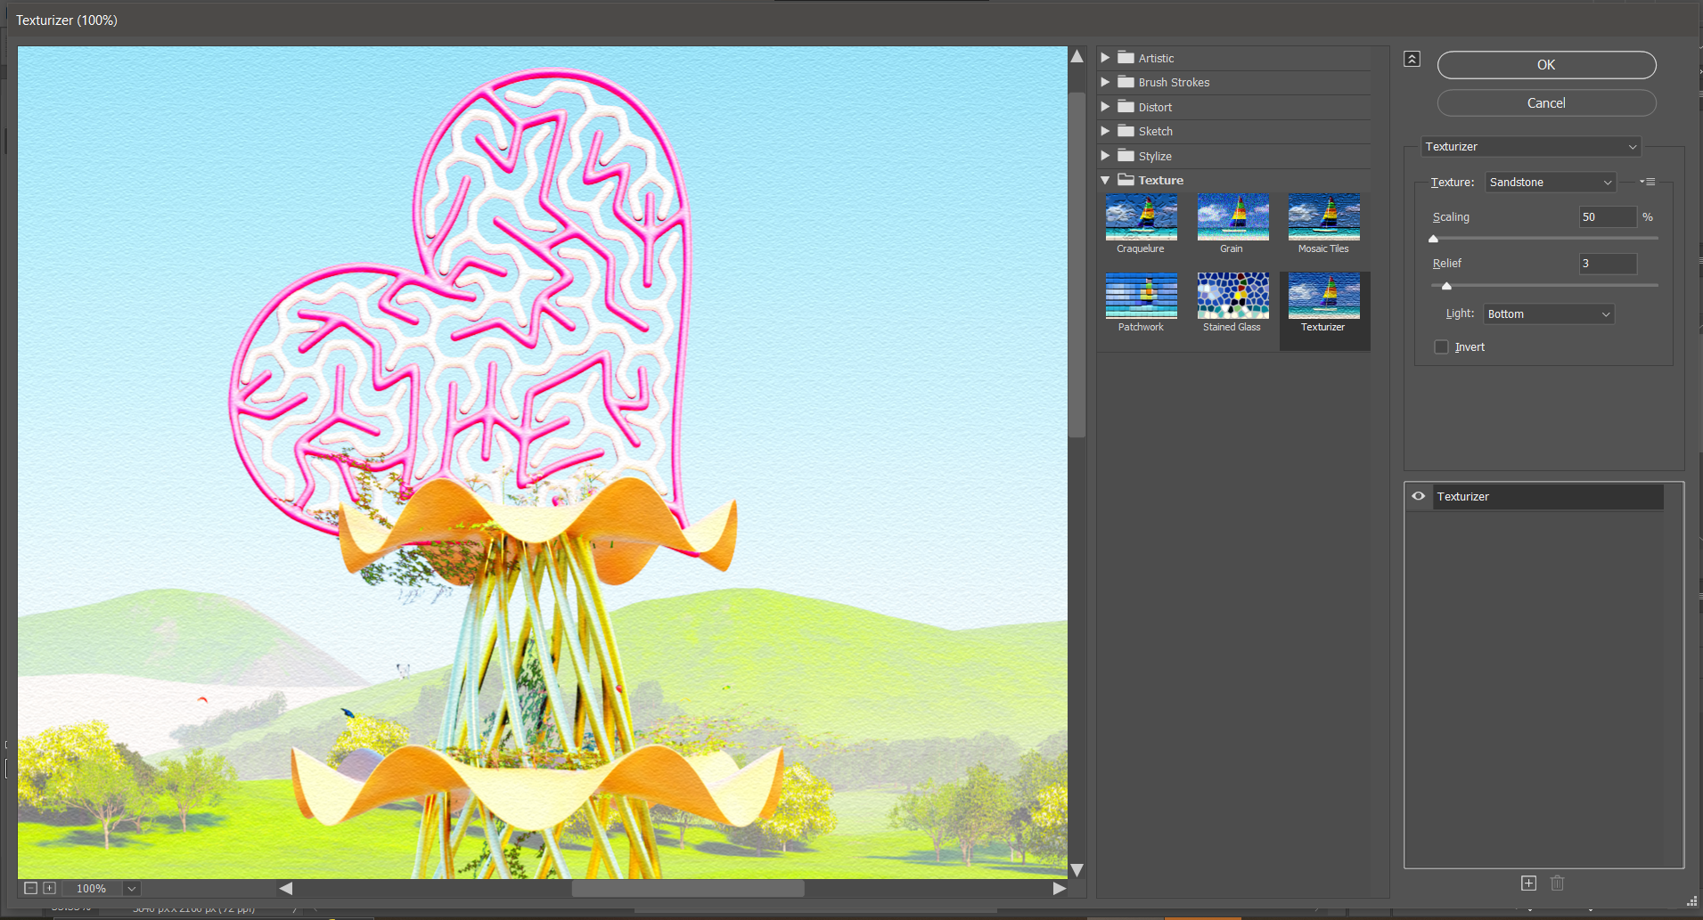The height and width of the screenshot is (920, 1703).
Task: Click the Relief value field
Action: 1608,263
